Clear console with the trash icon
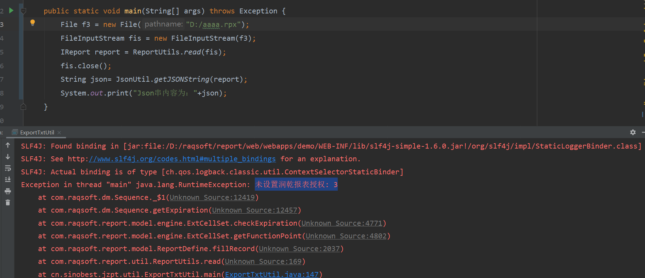 tap(8, 203)
